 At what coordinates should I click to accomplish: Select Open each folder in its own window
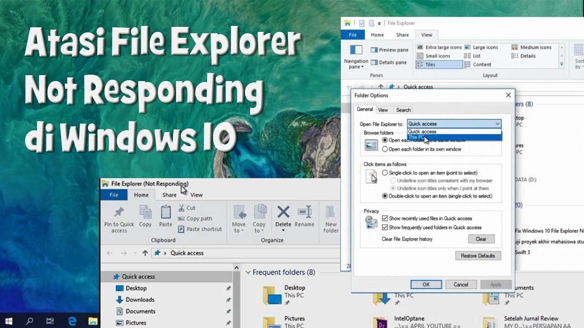coord(422,149)
